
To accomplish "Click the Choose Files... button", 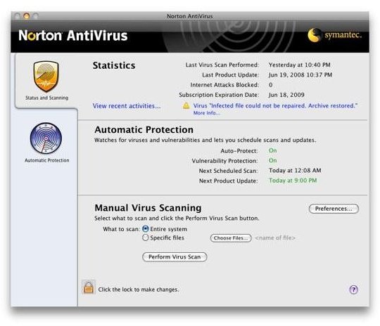I will [231, 238].
